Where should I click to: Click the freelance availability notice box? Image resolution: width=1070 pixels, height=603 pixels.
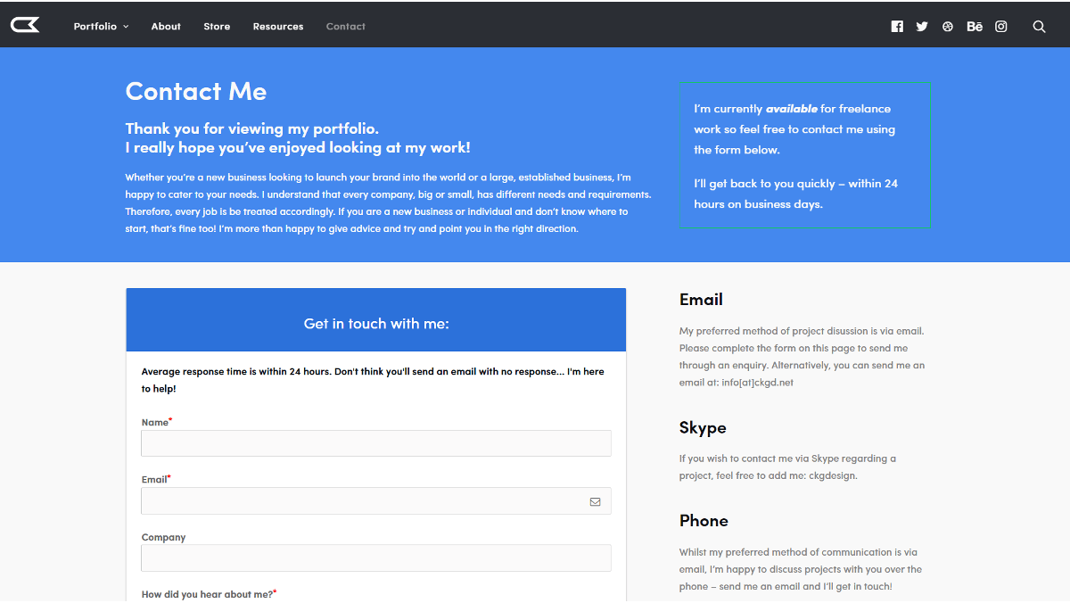coord(804,155)
